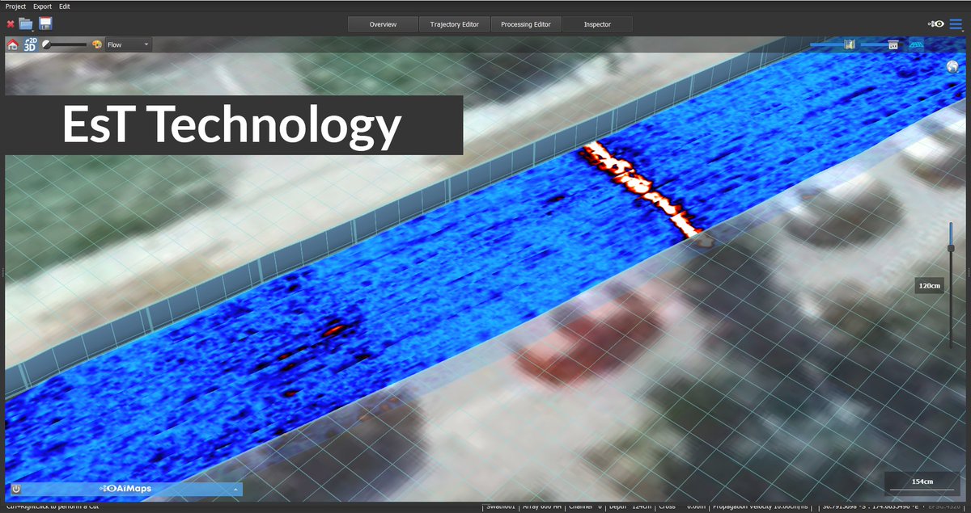The width and height of the screenshot is (971, 513).
Task: Click the Propagation Velocity status entry
Action: [762, 507]
